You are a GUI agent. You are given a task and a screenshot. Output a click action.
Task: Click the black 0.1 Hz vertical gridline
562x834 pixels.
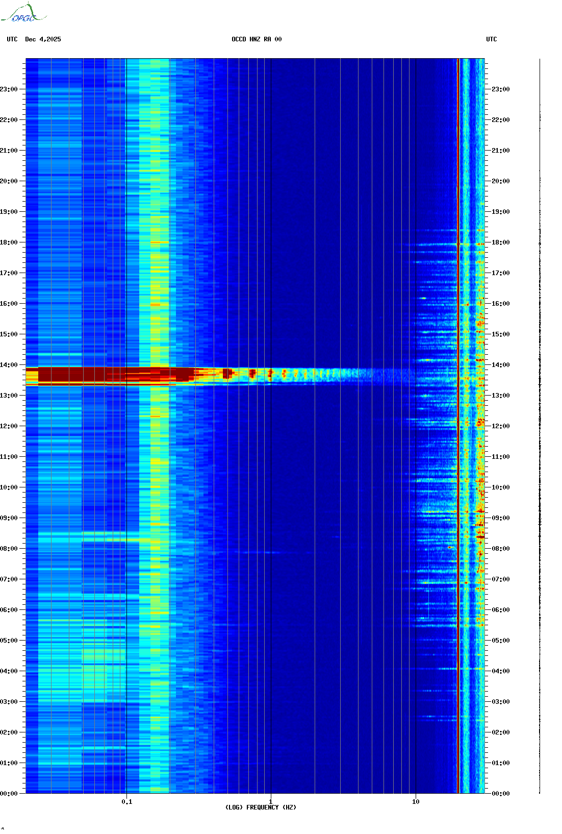(x=126, y=426)
